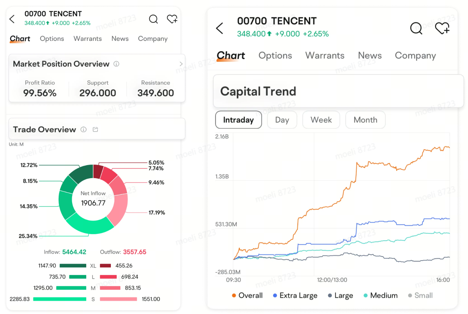Show info for Market Position Overview
The width and height of the screenshot is (468, 314).
pos(116,64)
